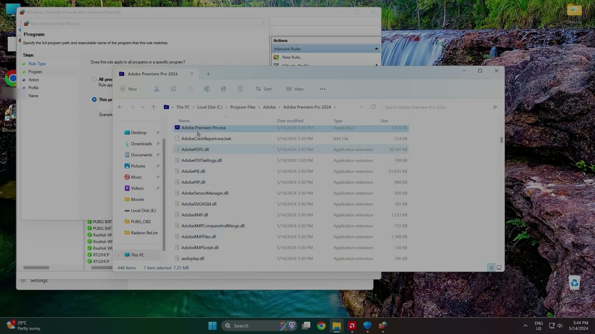Open Windows Security shield in the taskbar
The width and height of the screenshot is (595, 334).
pos(367,326)
